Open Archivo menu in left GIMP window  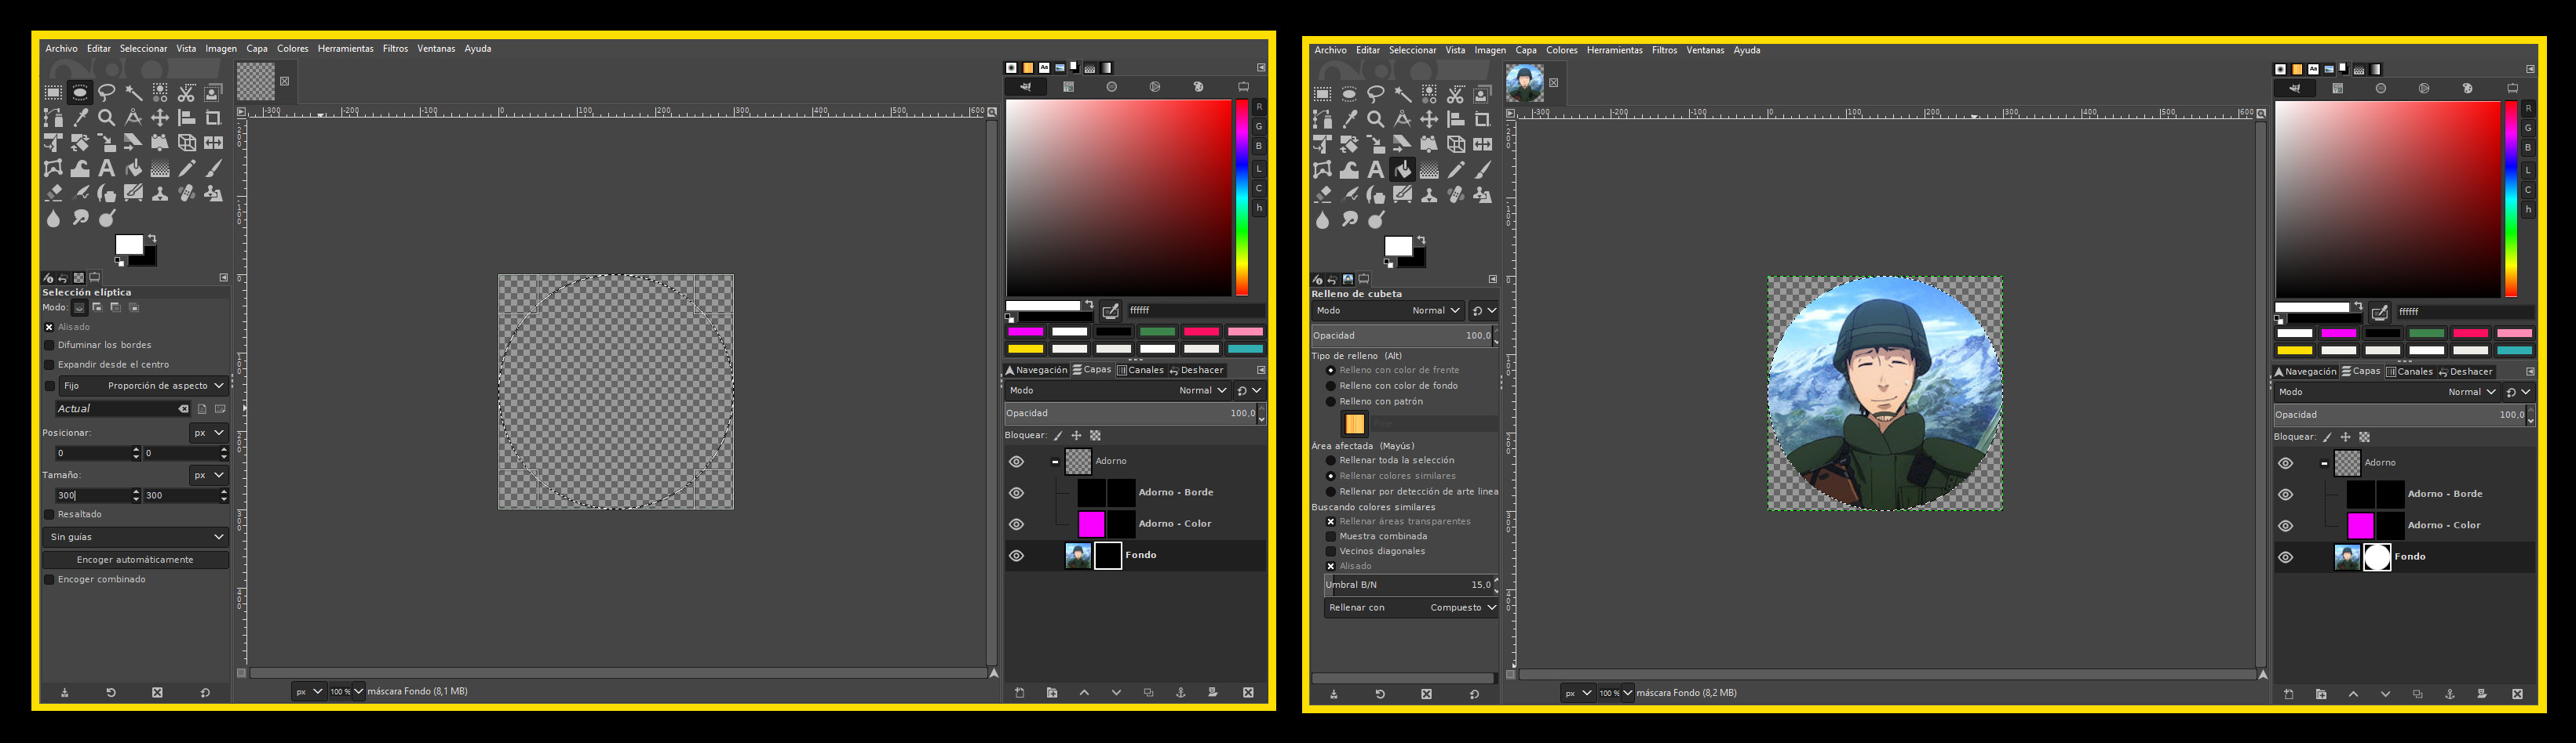point(61,48)
